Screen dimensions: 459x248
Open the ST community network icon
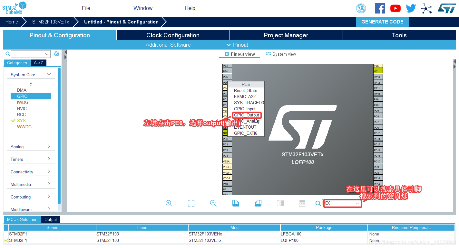point(426,8)
